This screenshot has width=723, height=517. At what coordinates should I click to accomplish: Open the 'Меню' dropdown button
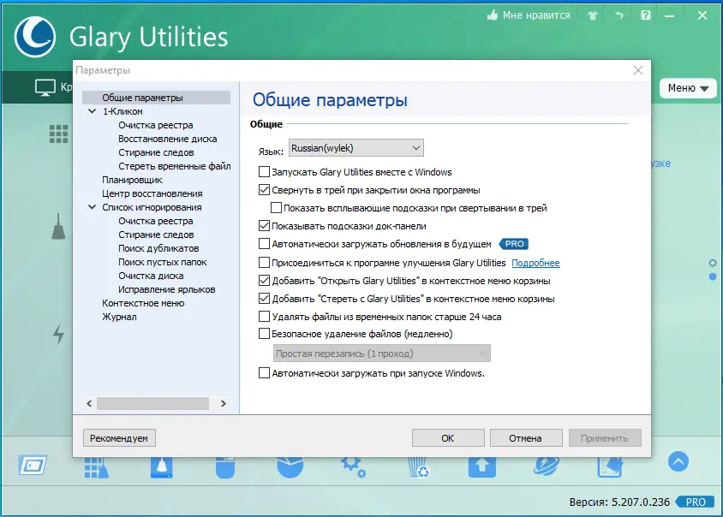pos(688,88)
